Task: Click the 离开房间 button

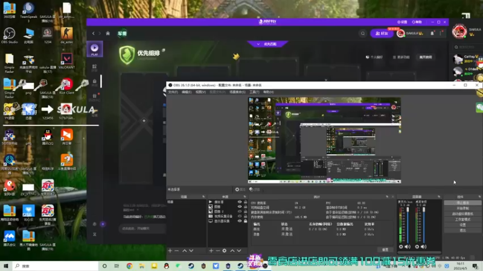Action: click(426, 57)
